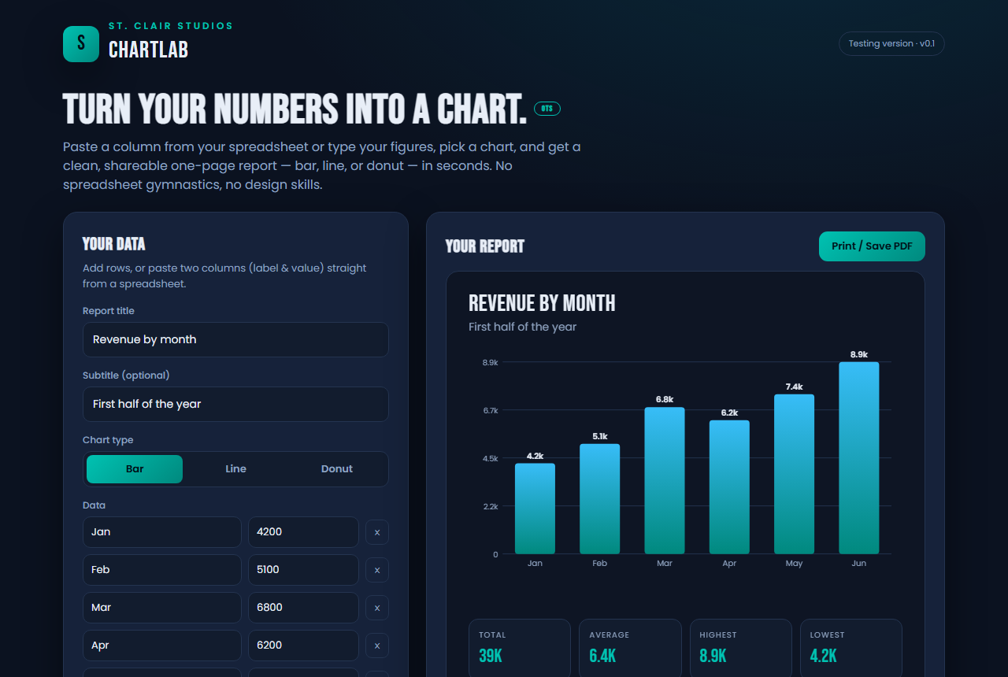Click the 2.2k y-axis tick label
The width and height of the screenshot is (1008, 677).
click(x=491, y=507)
